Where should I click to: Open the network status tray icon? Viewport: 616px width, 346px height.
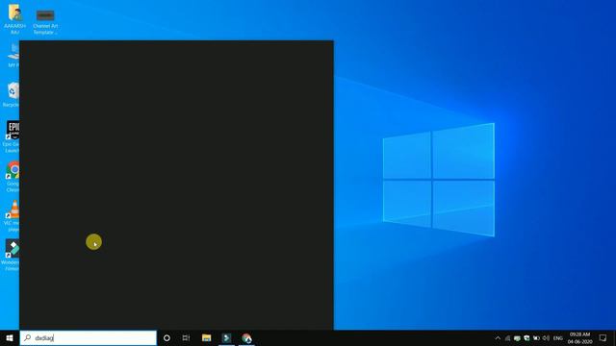click(x=507, y=337)
